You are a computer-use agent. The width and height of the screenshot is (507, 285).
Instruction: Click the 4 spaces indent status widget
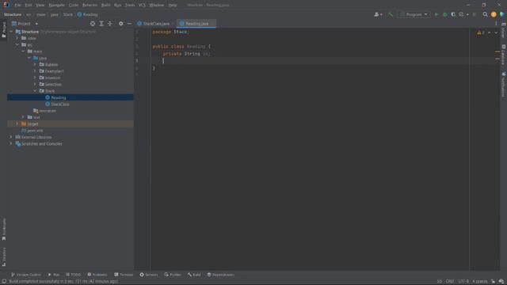479,282
